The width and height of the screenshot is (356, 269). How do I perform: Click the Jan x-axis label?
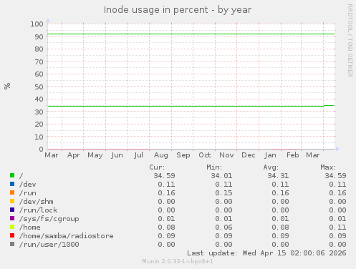[270, 155]
